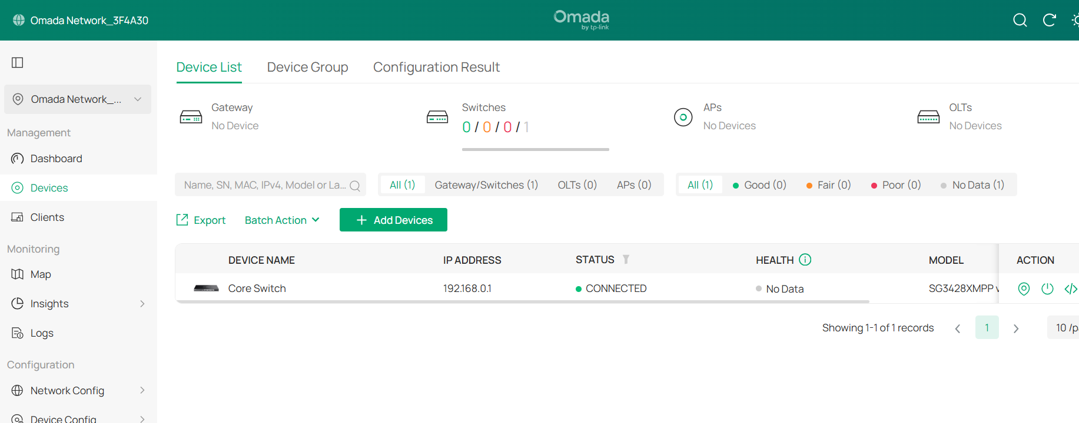Viewport: 1079px width, 423px height.
Task: Click the Omada Network_3F4A30 title in header
Action: (89, 21)
